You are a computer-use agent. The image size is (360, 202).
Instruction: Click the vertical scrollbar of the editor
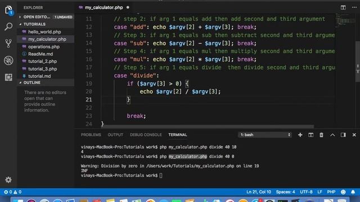[358, 61]
